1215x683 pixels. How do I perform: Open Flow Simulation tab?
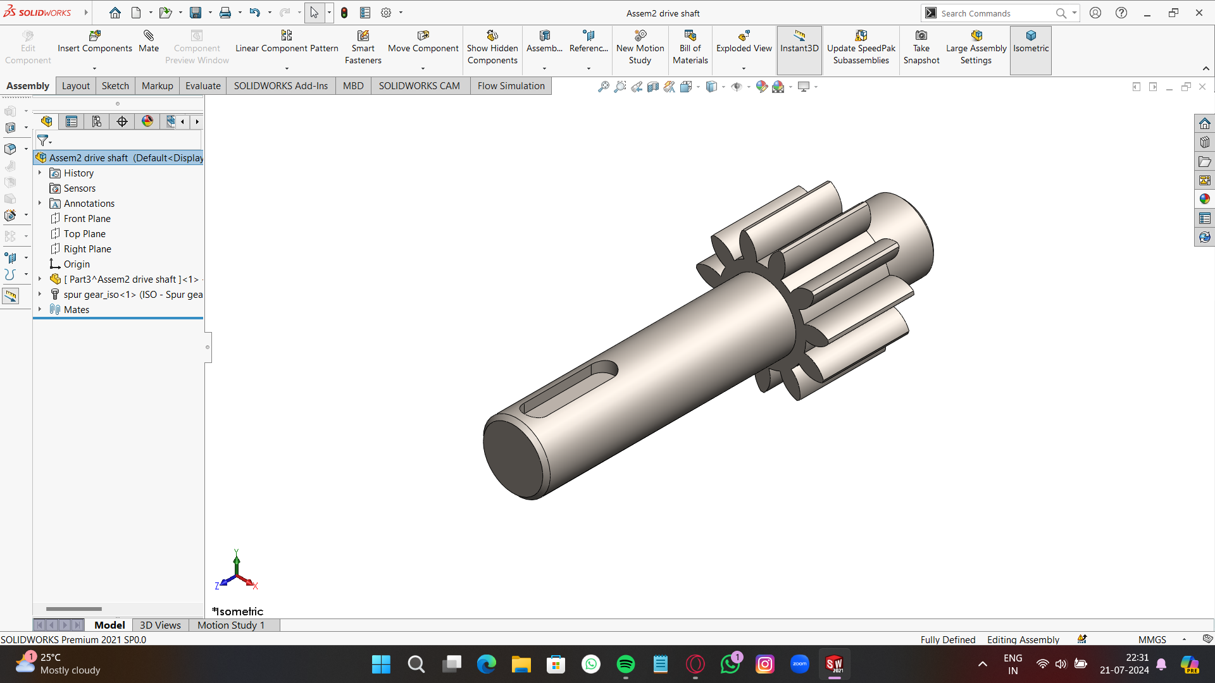[x=511, y=86]
